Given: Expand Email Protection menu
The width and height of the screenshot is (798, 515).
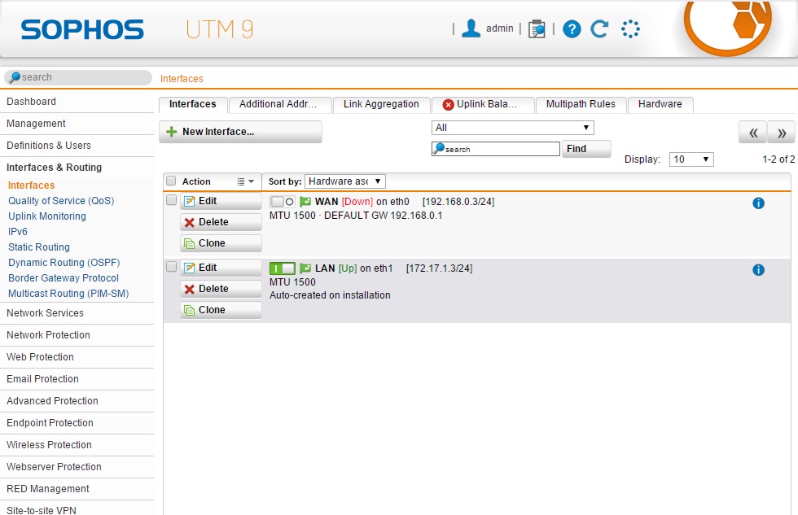Looking at the screenshot, I should (x=77, y=379).
